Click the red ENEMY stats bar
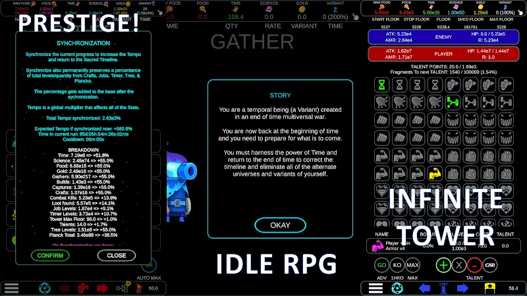Image resolution: width=527 pixels, height=296 pixels. click(443, 37)
